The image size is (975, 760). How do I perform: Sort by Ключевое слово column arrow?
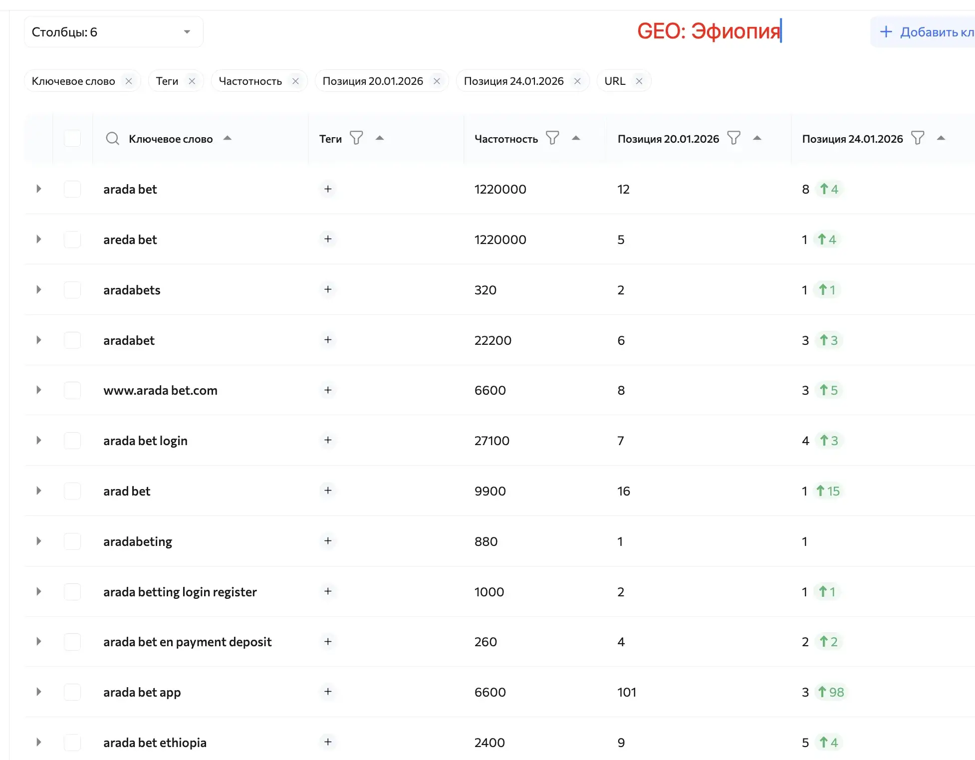click(228, 138)
